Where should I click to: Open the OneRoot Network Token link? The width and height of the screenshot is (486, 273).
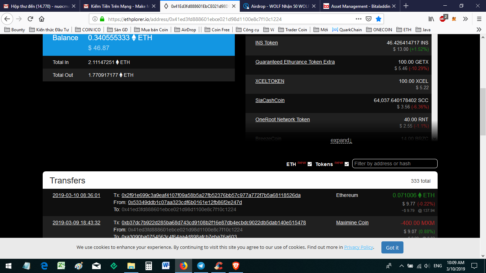[282, 119]
